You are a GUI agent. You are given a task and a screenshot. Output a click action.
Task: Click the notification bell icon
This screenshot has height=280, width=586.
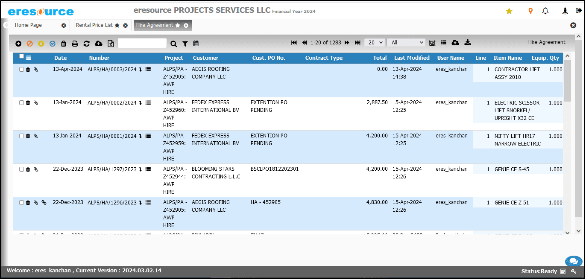click(545, 11)
